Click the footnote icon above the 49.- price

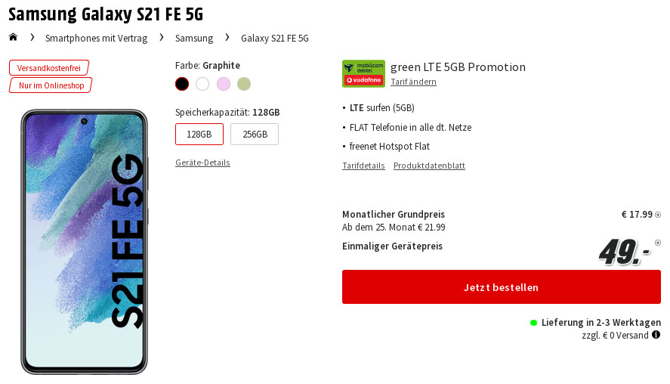[658, 243]
